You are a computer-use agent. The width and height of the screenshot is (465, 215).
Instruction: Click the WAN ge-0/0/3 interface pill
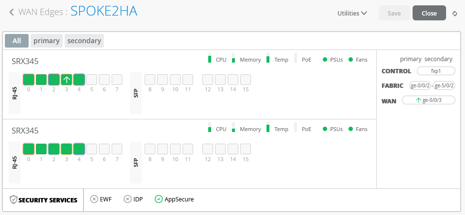pos(428,100)
